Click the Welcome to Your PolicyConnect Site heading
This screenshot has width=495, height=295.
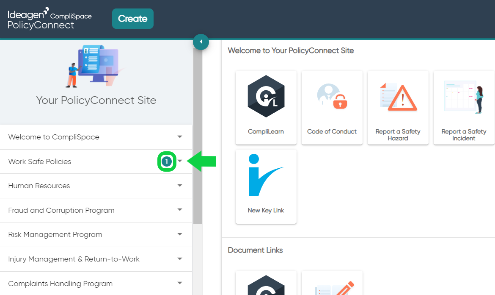291,50
